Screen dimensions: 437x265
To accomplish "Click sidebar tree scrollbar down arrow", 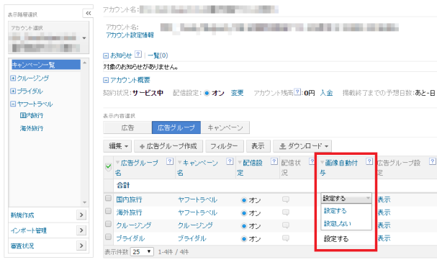I will point(85,202).
